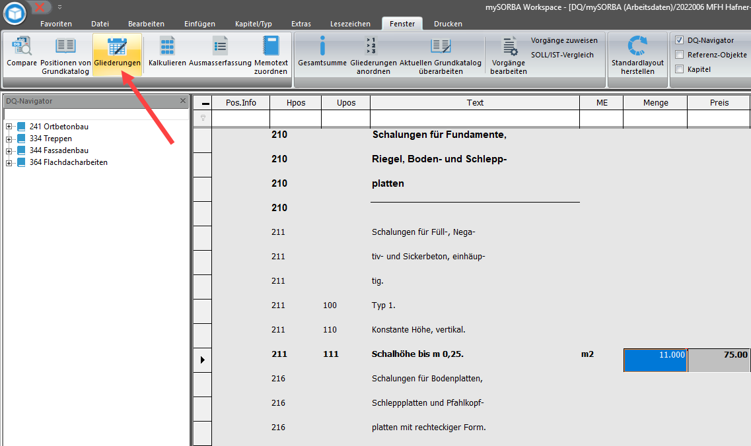The width and height of the screenshot is (751, 446).
Task: Toggle the DQ-Navigator checkbox
Action: tap(679, 40)
